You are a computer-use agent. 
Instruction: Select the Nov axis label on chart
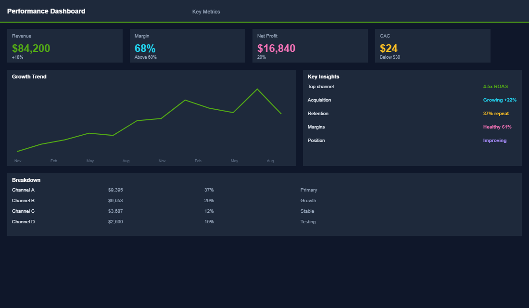pos(18,161)
